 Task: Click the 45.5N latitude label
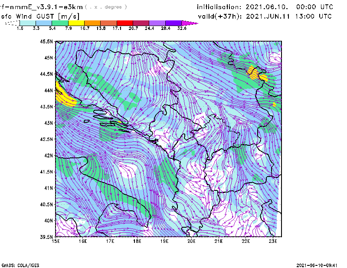point(46,41)
